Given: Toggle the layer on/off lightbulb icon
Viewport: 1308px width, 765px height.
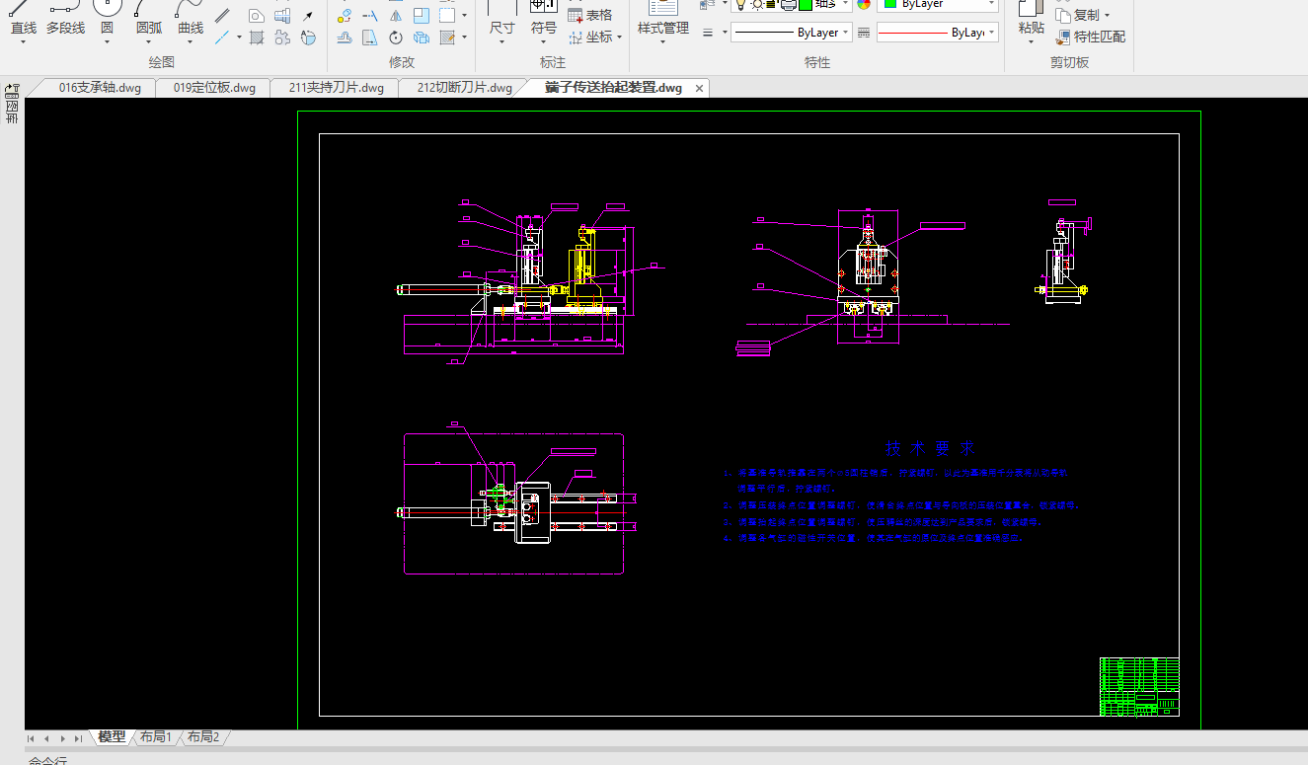Looking at the screenshot, I should click(740, 4).
